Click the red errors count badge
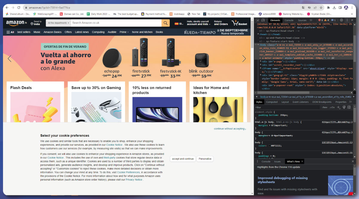 (320, 20)
